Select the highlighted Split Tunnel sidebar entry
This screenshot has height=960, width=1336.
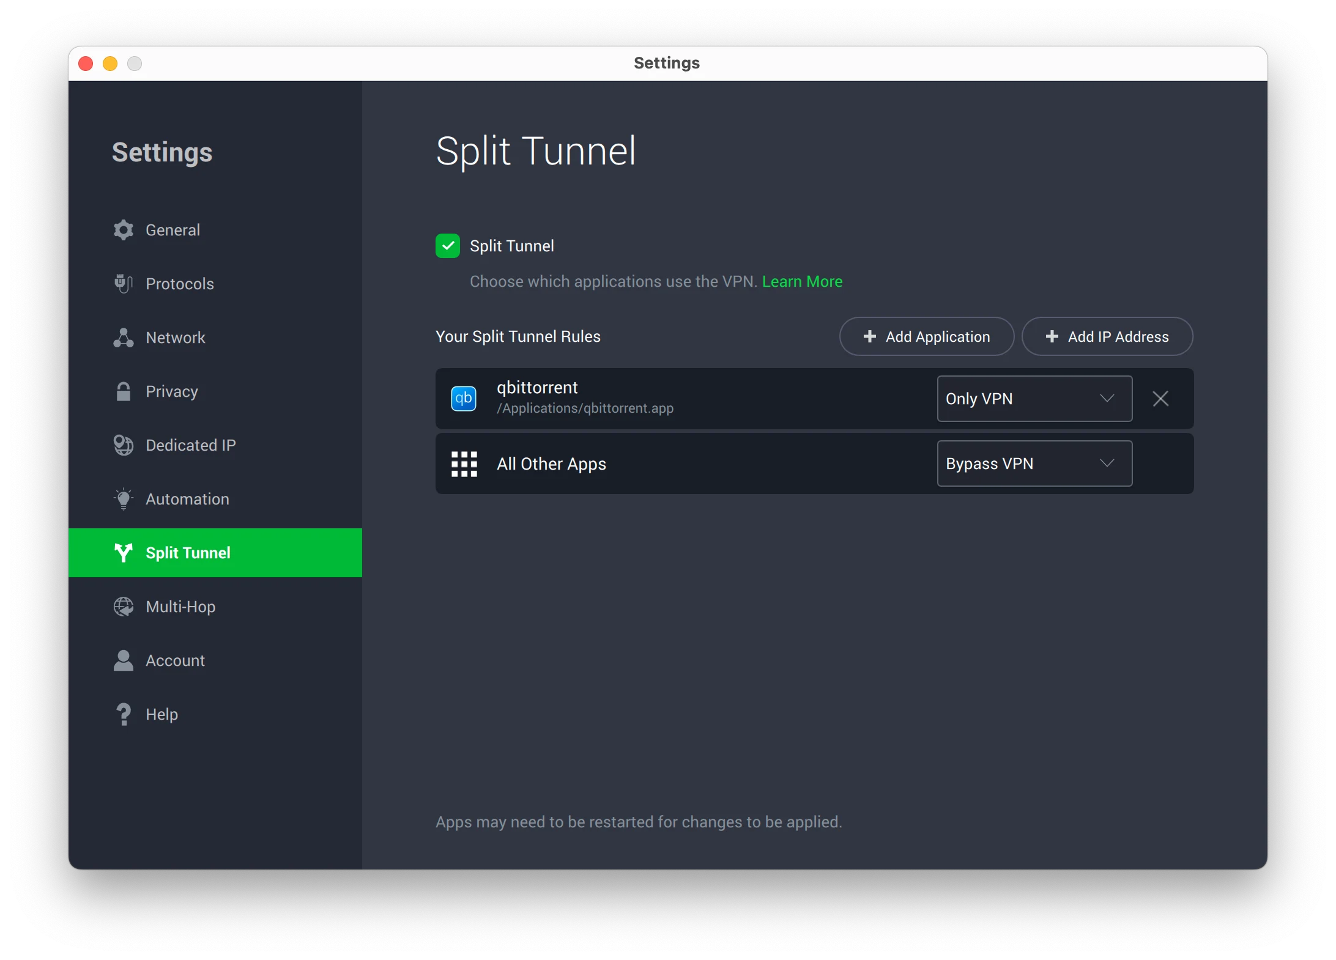pos(188,552)
